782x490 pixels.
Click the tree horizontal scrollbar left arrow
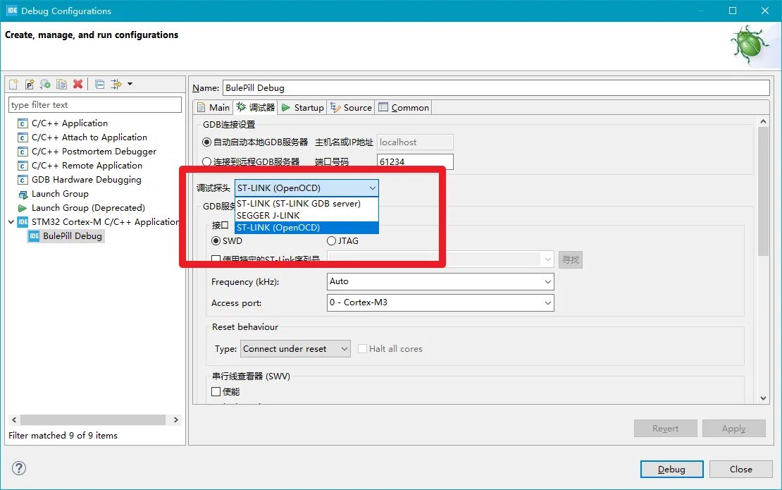click(x=14, y=420)
